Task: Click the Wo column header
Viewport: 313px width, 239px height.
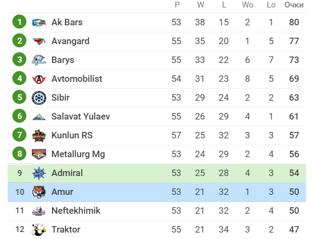Action: pos(247,5)
